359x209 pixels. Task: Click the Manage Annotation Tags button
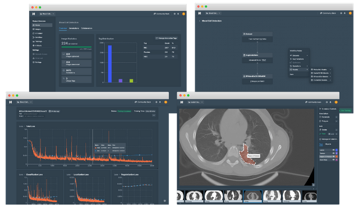tap(166, 38)
